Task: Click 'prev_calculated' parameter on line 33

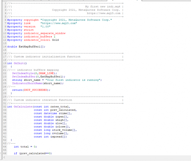Action: (x=63, y=110)
